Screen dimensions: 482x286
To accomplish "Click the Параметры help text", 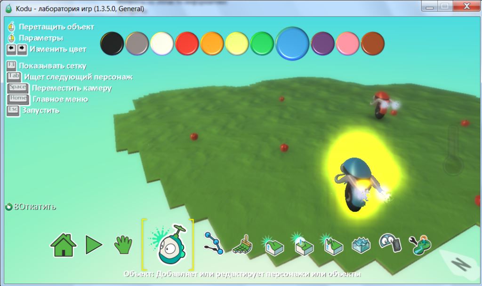I will click(41, 38).
